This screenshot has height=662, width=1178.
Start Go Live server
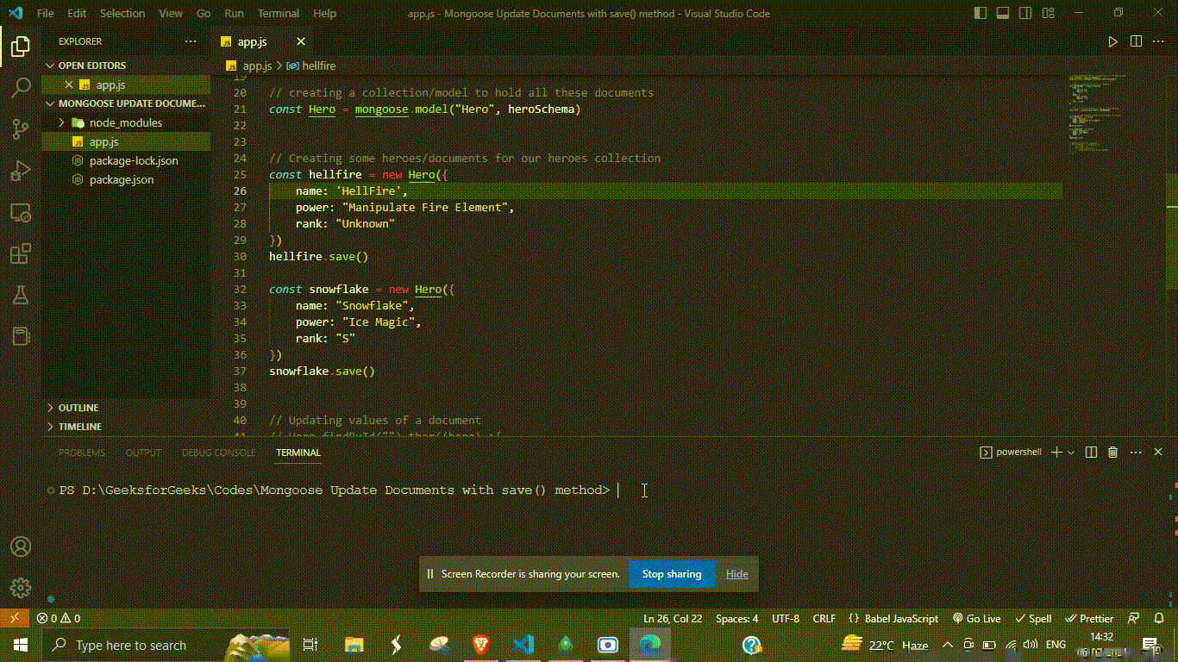[977, 618]
